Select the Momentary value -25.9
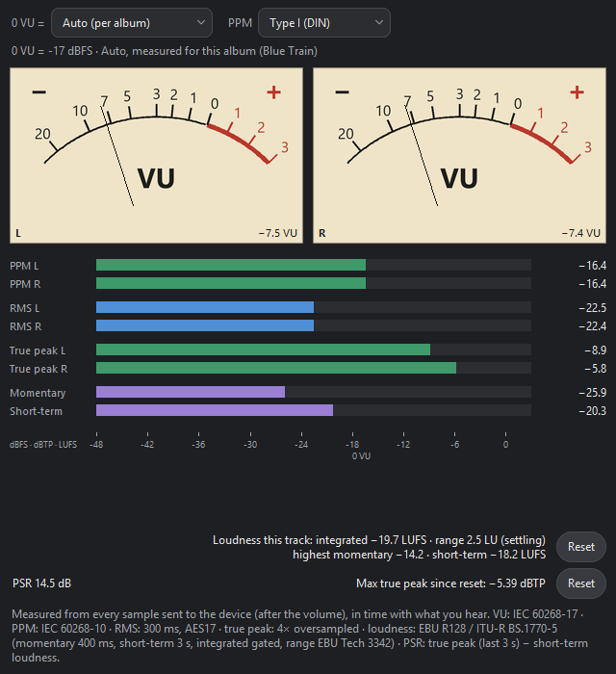Image resolution: width=616 pixels, height=674 pixels. pyautogui.click(x=592, y=393)
